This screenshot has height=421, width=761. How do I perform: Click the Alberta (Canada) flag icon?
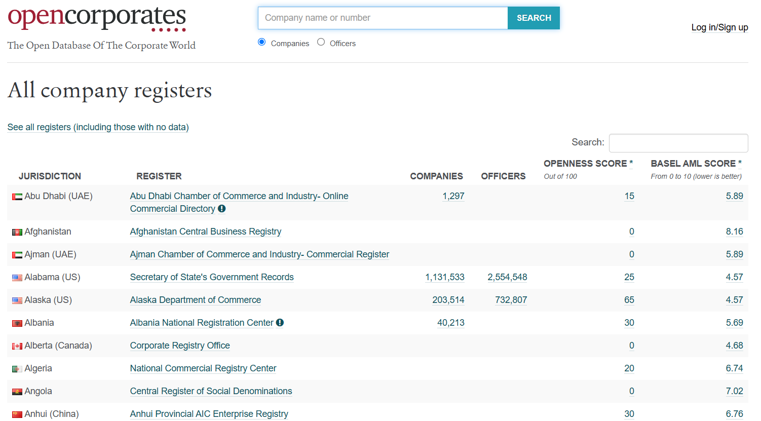[x=17, y=346]
